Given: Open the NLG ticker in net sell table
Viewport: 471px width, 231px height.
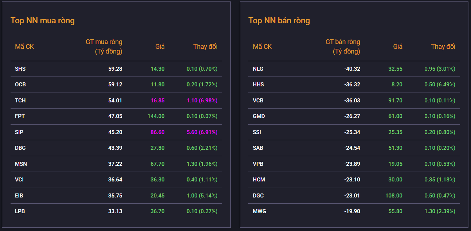Looking at the screenshot, I should (258, 68).
